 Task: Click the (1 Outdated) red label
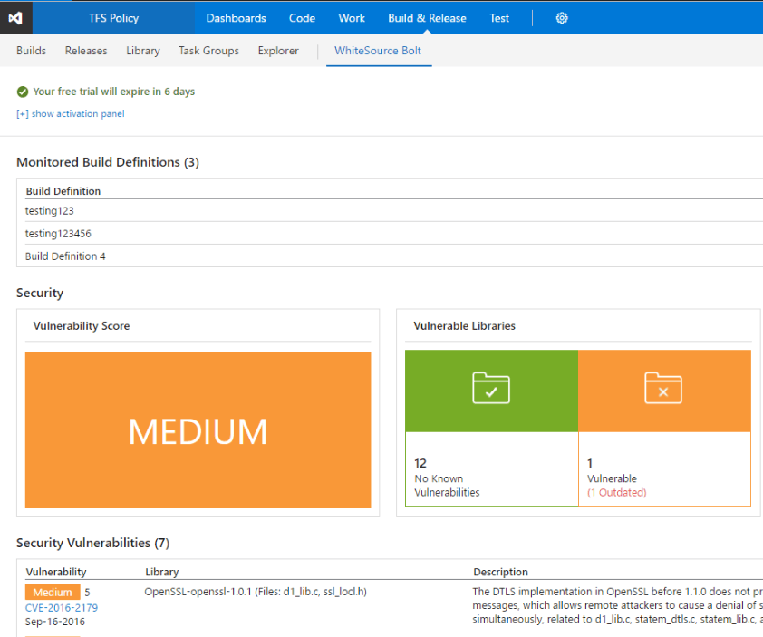coord(616,492)
